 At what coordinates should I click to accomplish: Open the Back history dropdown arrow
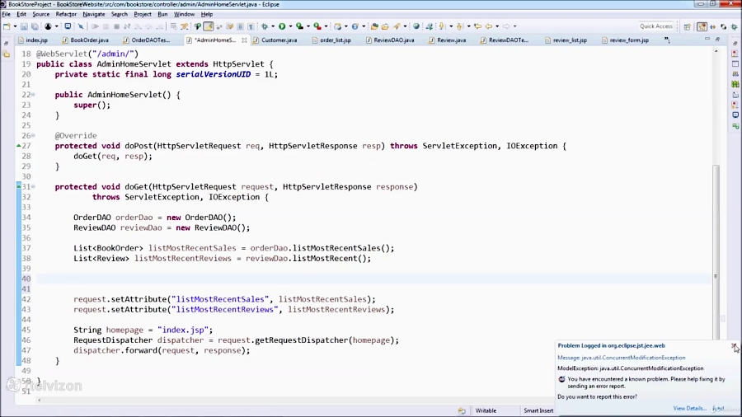(497, 26)
